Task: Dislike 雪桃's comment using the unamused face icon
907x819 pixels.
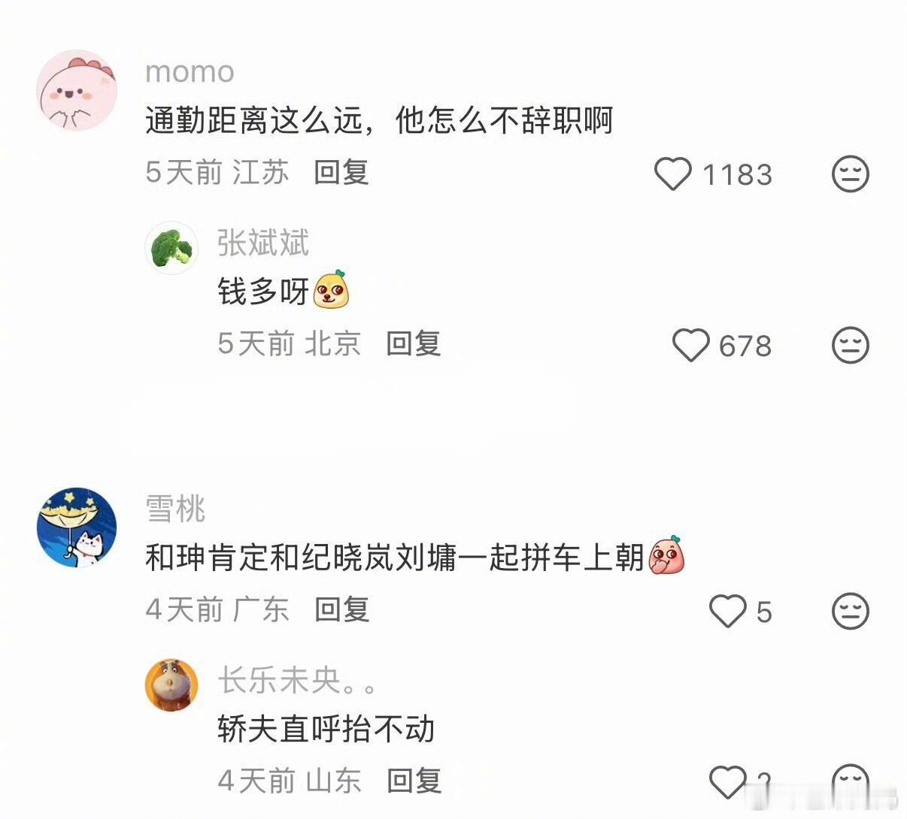Action: (851, 611)
